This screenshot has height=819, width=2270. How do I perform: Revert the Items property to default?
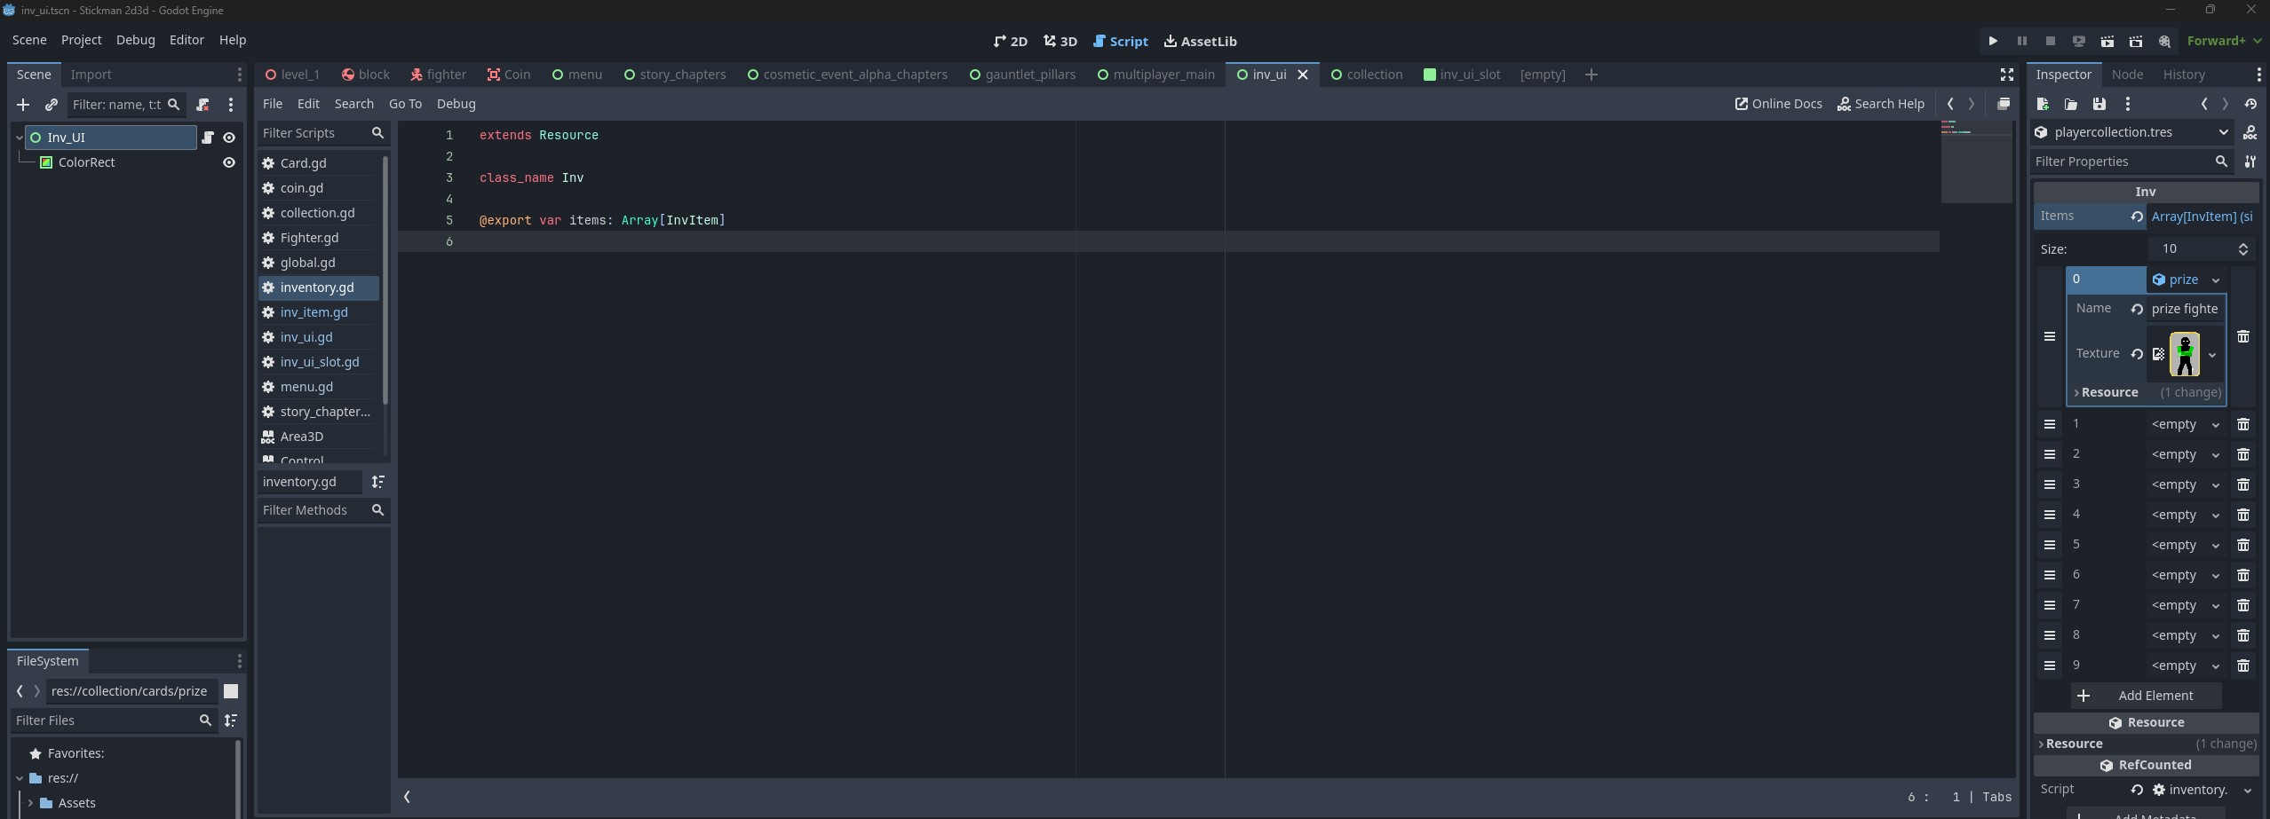pyautogui.click(x=2136, y=217)
